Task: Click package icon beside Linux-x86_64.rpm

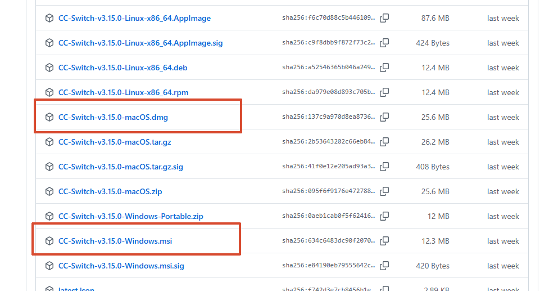Action: (49, 92)
